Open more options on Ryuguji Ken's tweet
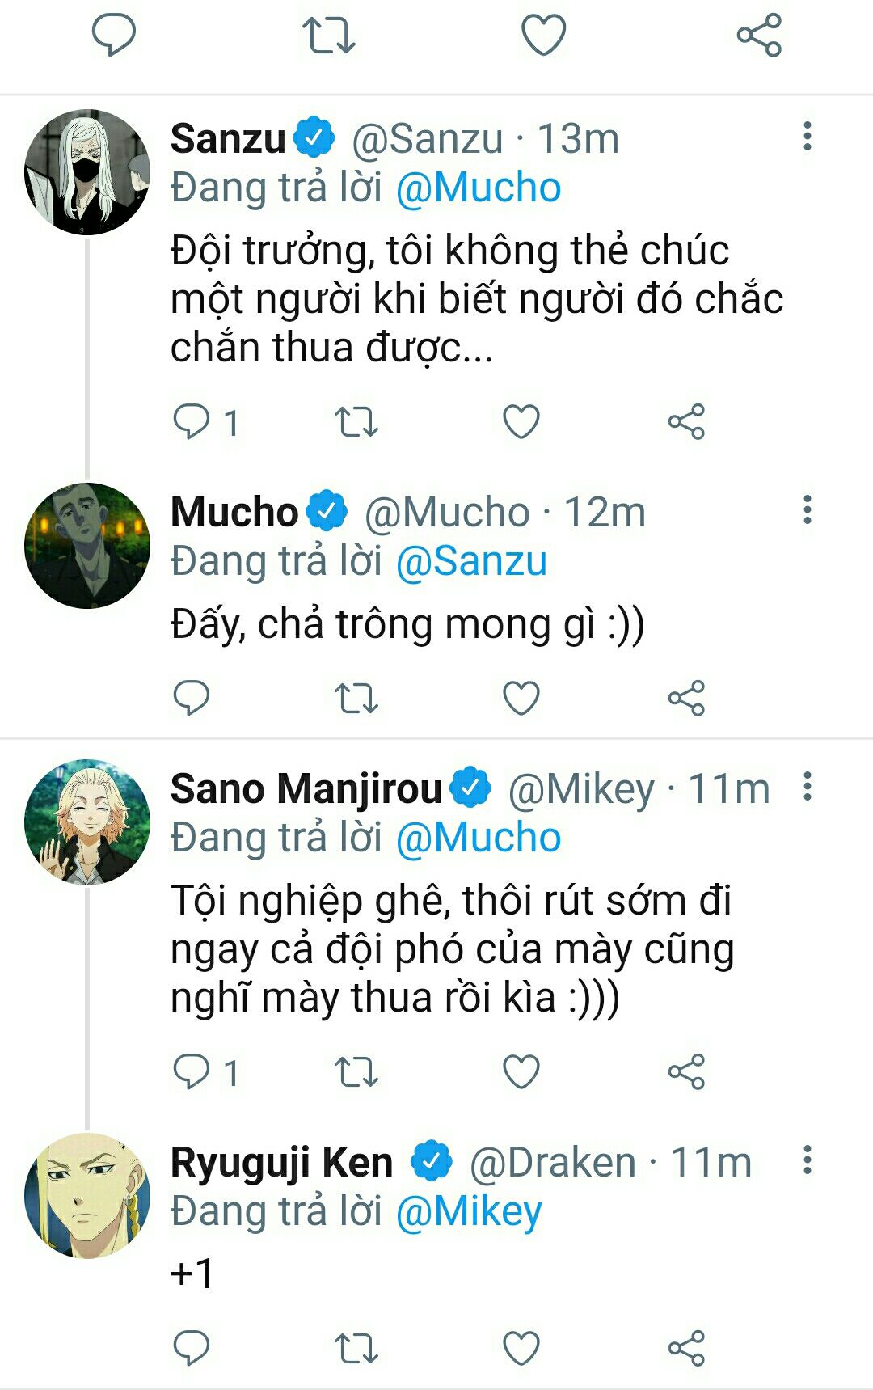Image resolution: width=873 pixels, height=1390 pixels. click(807, 1160)
